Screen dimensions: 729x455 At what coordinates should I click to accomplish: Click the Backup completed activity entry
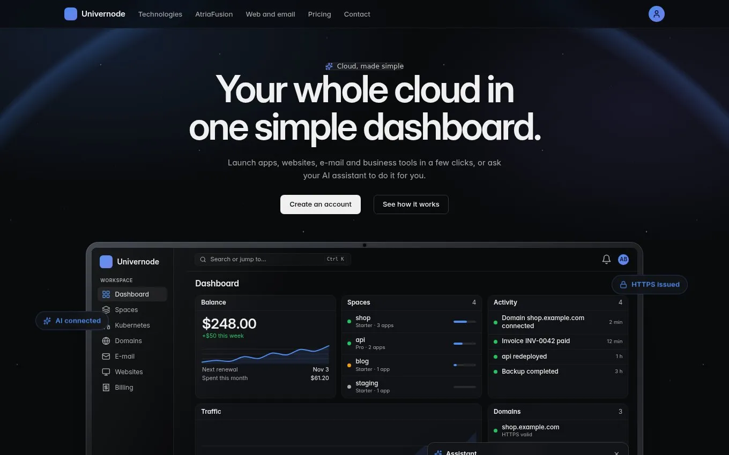point(558,371)
